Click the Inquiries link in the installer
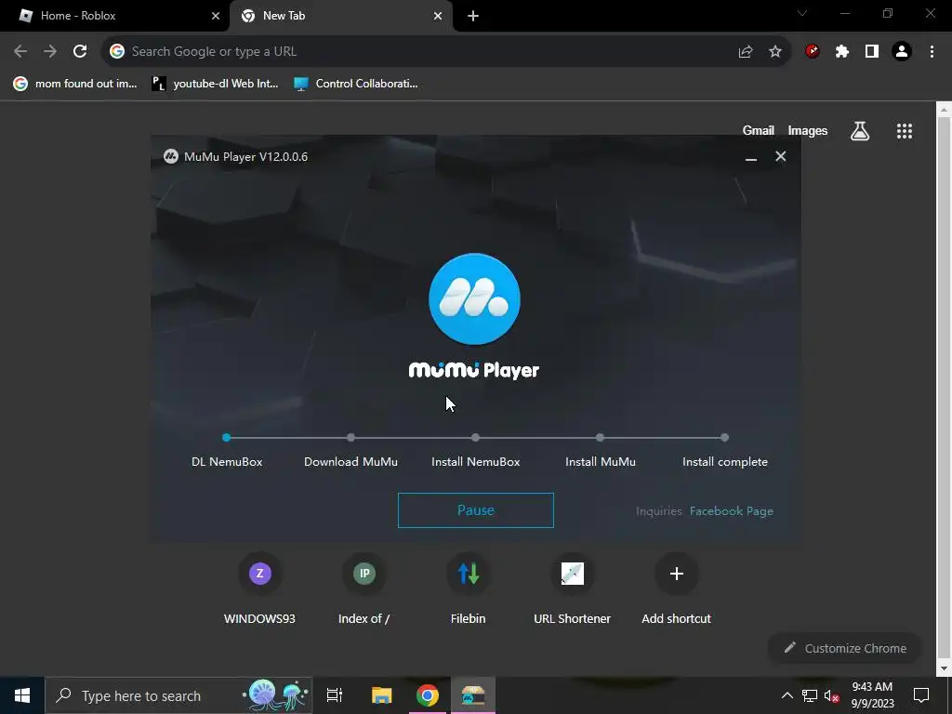This screenshot has height=714, width=952. click(x=659, y=511)
